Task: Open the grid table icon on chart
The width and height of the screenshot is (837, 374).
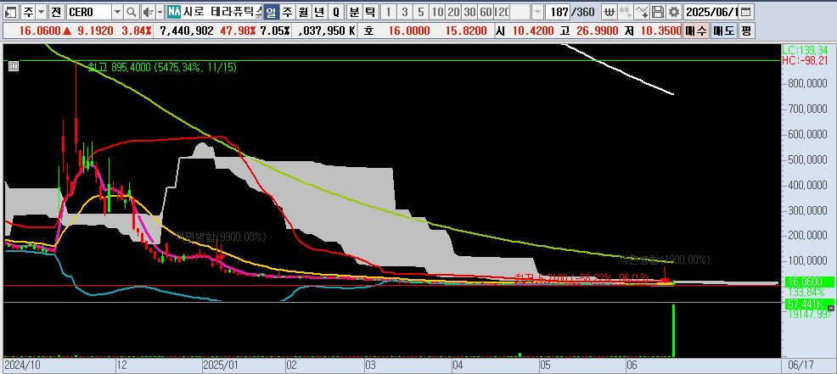Action: coord(14,66)
